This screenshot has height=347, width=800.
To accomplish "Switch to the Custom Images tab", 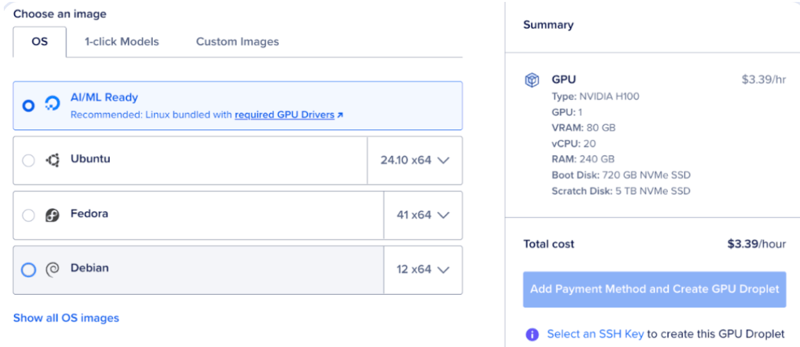I will [238, 42].
